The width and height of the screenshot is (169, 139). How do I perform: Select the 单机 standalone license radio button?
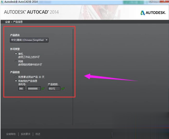[x=16, y=54]
